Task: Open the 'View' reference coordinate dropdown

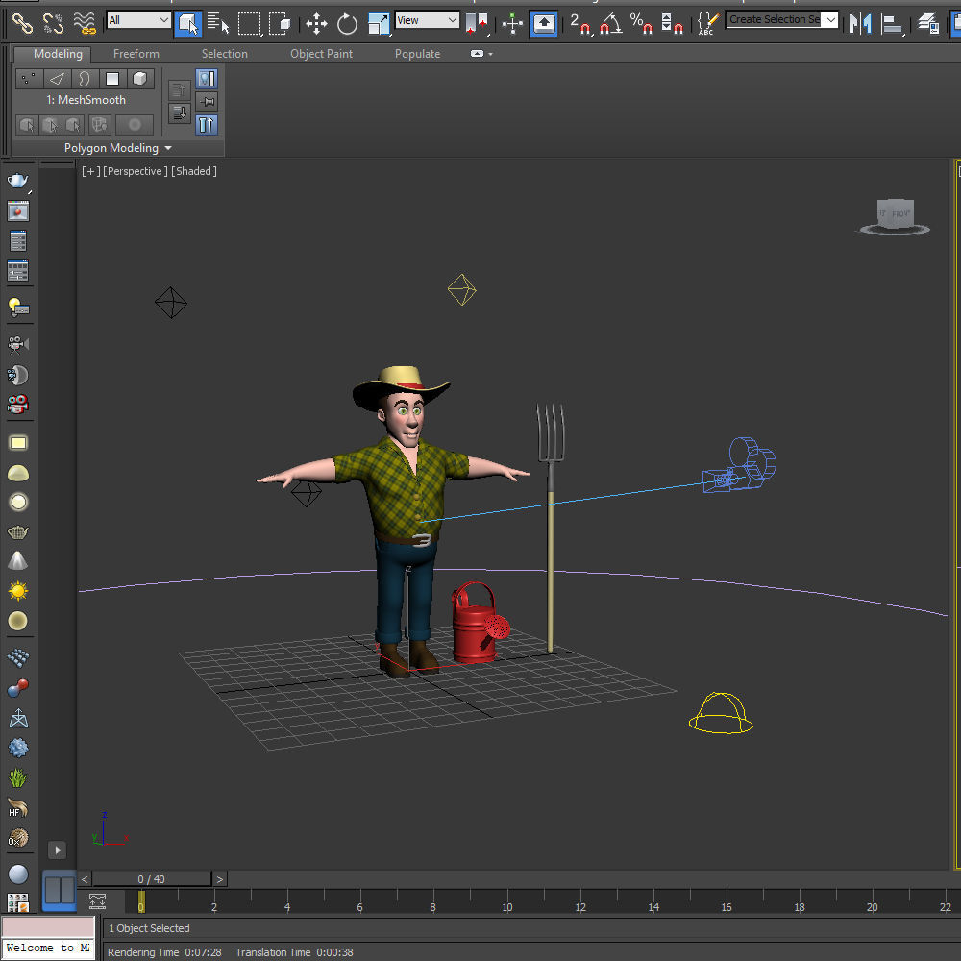Action: (x=428, y=20)
